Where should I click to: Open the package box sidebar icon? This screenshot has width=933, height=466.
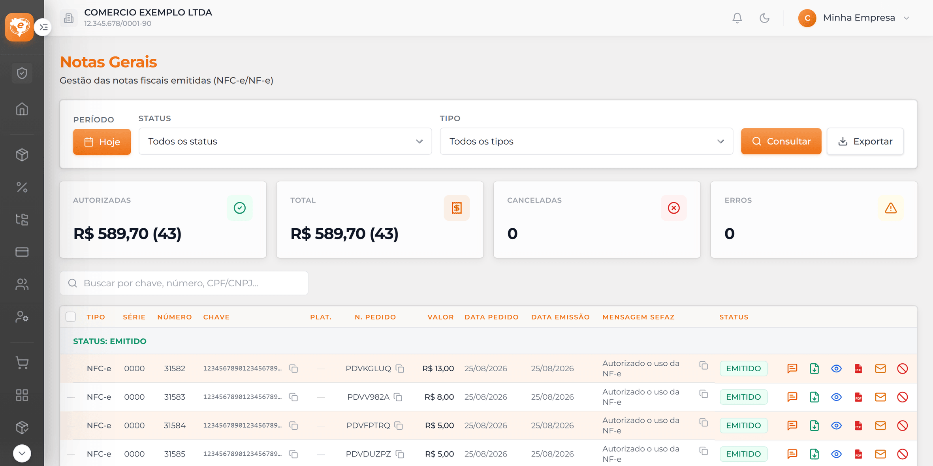pyautogui.click(x=22, y=155)
